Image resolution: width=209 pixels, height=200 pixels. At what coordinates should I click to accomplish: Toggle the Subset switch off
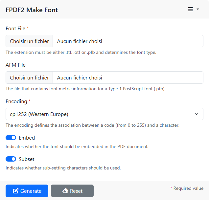(11, 159)
